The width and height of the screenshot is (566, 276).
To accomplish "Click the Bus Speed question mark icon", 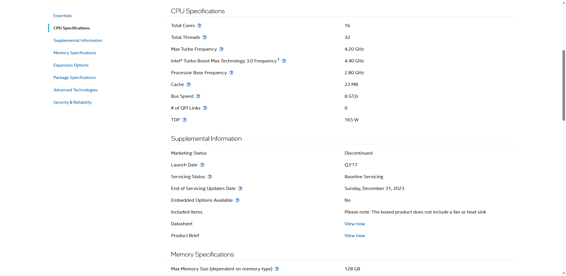I will click(x=198, y=96).
